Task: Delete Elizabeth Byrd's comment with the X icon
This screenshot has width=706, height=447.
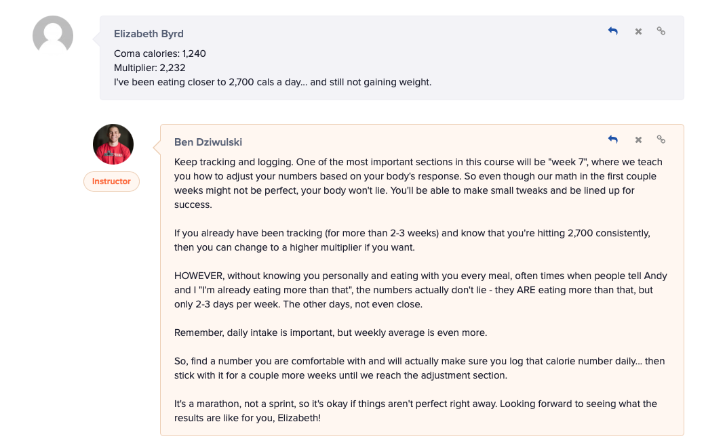Action: click(x=638, y=31)
